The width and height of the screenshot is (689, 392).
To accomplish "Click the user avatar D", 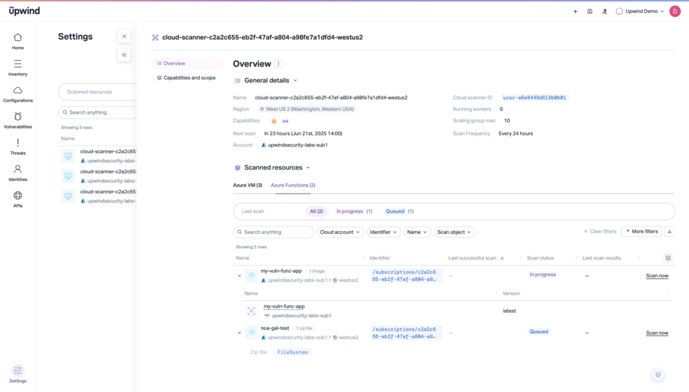I will click(x=675, y=11).
